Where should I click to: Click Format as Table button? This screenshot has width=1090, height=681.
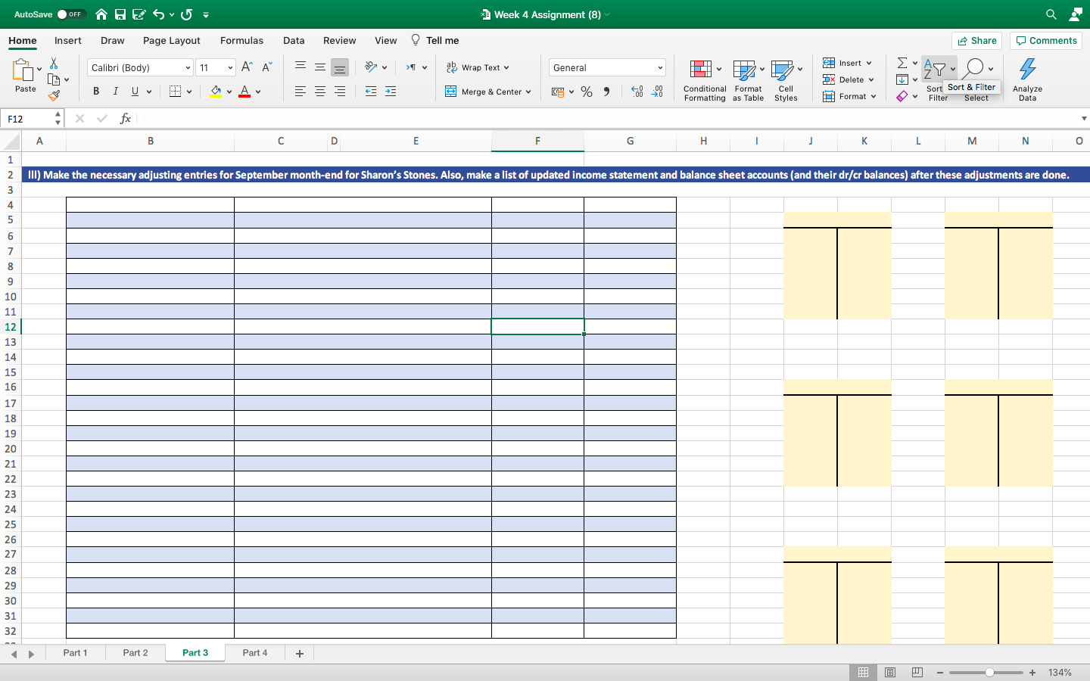click(x=748, y=80)
